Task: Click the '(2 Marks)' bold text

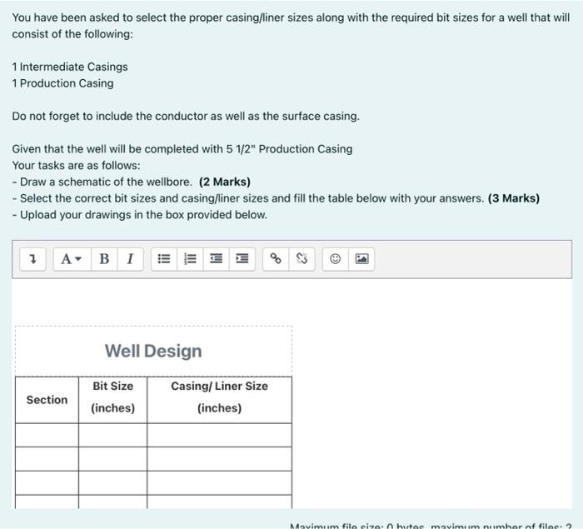Action: coord(225,182)
